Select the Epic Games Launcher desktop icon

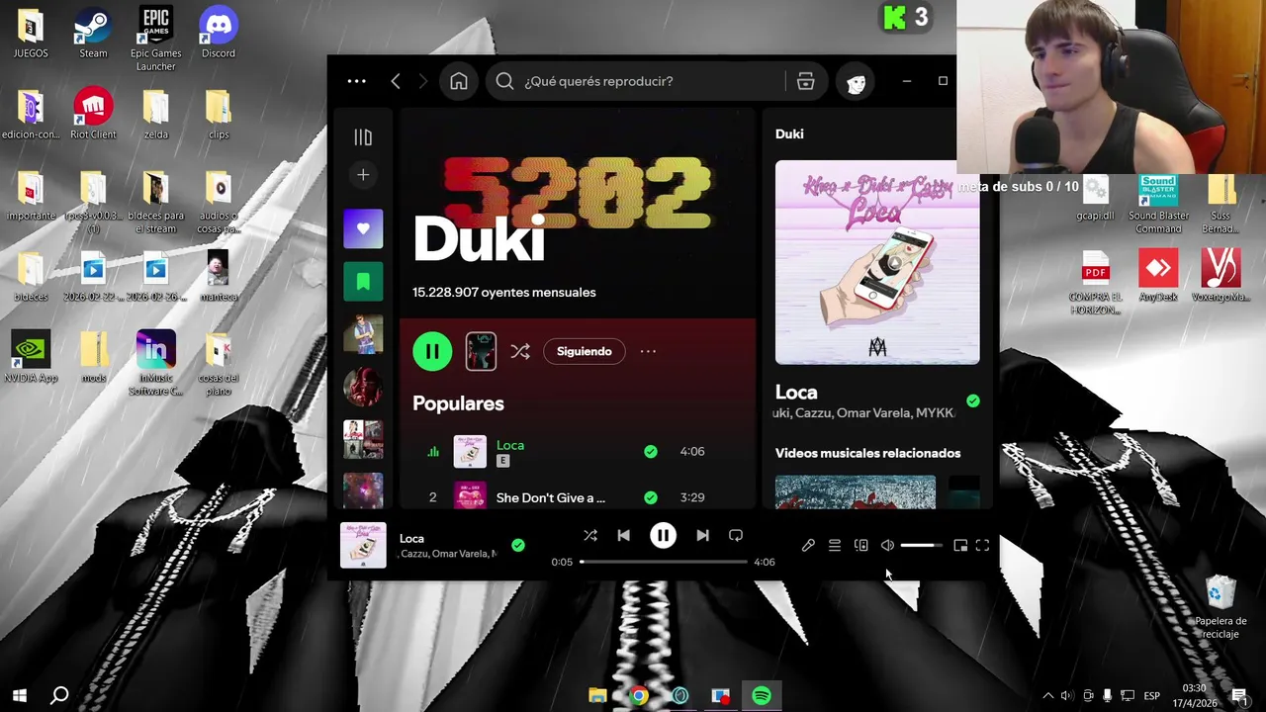coord(155,39)
